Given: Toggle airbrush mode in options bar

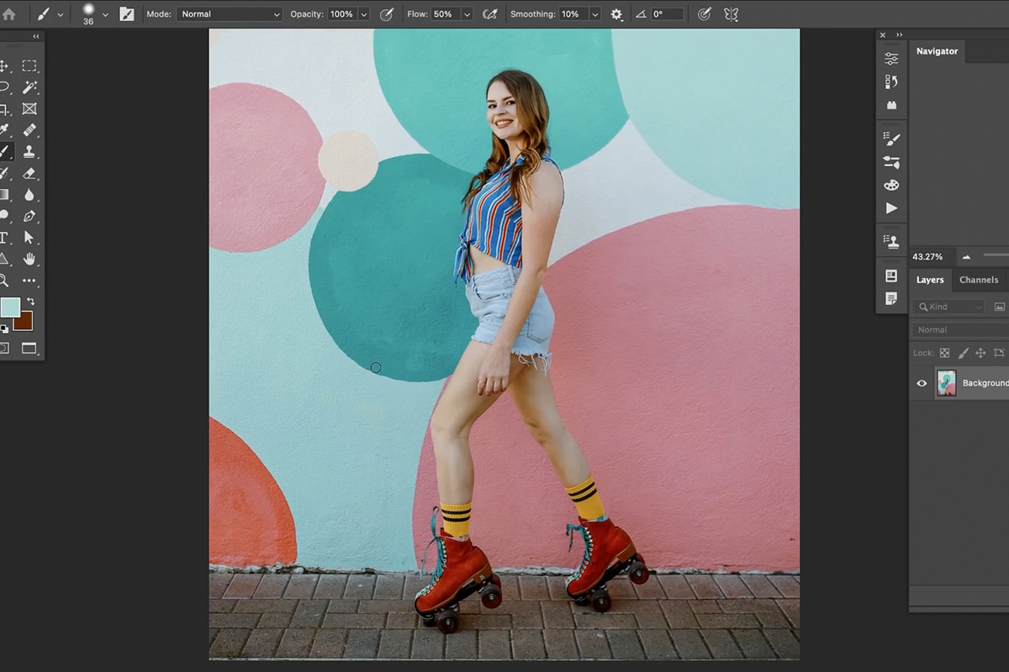Looking at the screenshot, I should coord(490,13).
